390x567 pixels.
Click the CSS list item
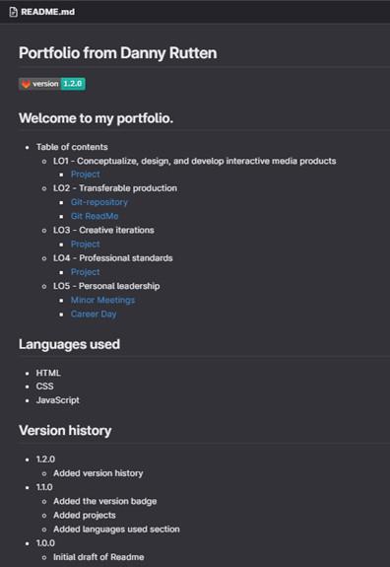coord(44,387)
